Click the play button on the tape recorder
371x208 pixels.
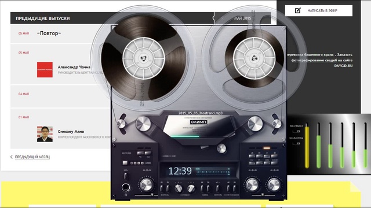[267, 156]
